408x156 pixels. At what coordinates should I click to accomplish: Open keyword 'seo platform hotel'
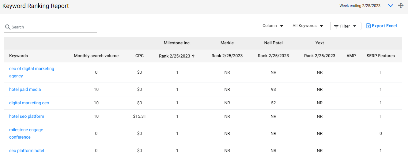click(x=27, y=151)
